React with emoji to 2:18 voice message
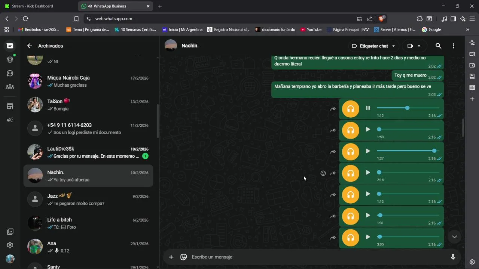The image size is (479, 269). [x=323, y=173]
